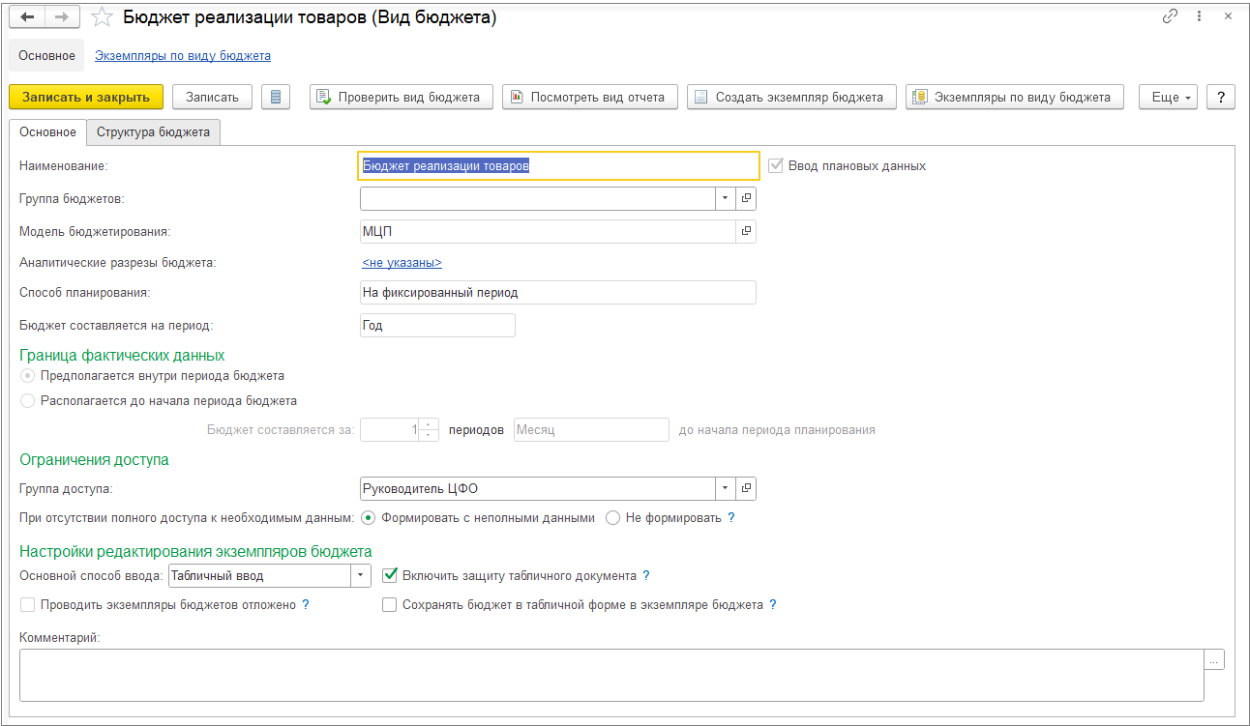Viewport: 1250px width, 726px height.
Task: Open the help question mark button
Action: [1221, 97]
